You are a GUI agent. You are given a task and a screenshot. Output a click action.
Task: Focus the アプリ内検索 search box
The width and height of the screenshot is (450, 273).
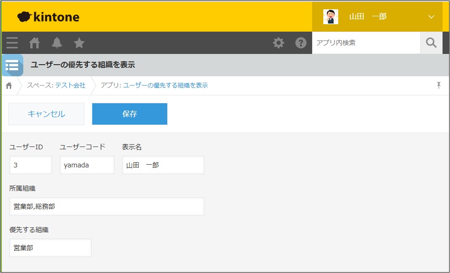click(x=366, y=43)
